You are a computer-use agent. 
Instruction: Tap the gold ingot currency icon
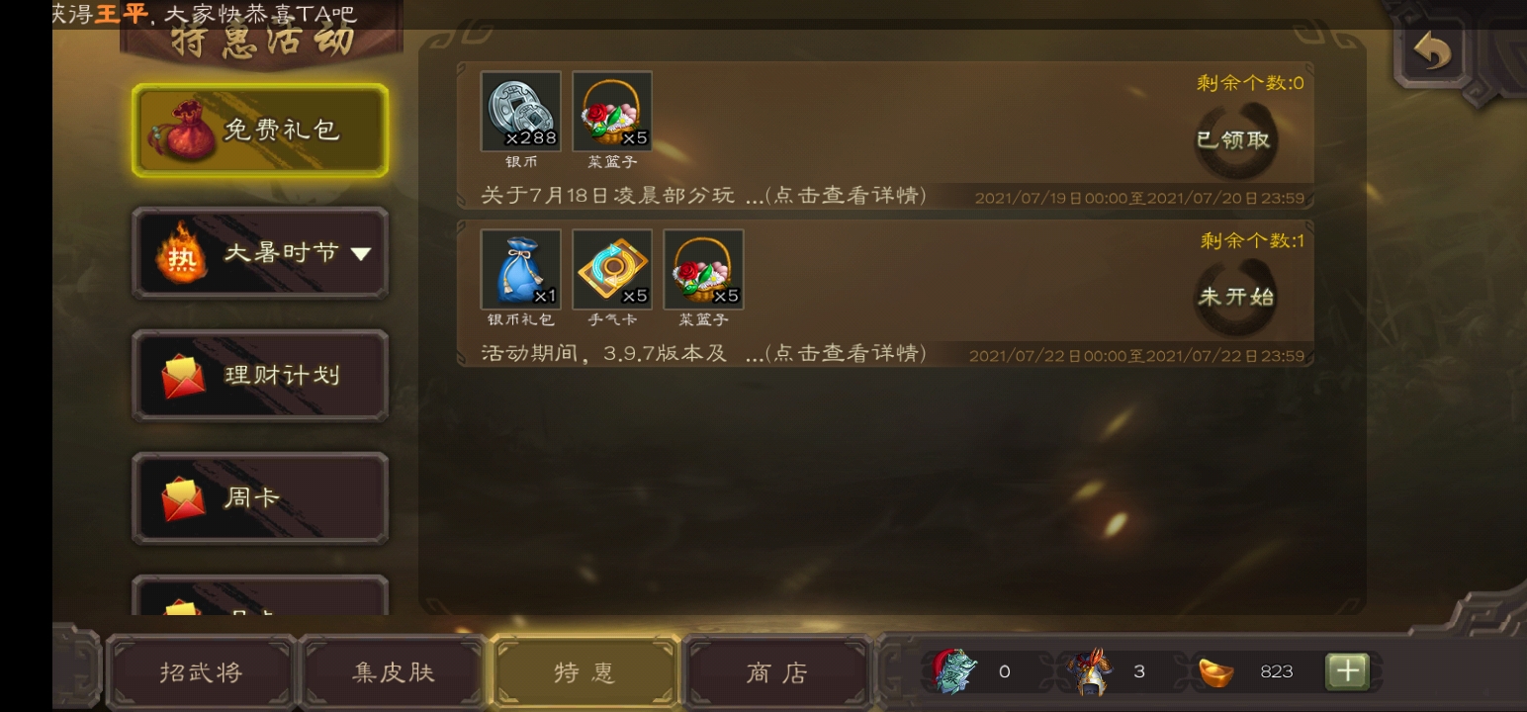pyautogui.click(x=1216, y=671)
